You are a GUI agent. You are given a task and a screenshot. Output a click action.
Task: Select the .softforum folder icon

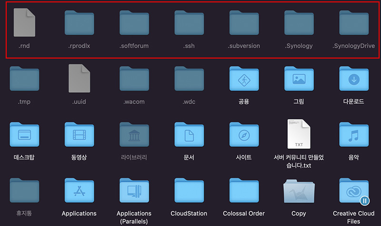tap(134, 22)
